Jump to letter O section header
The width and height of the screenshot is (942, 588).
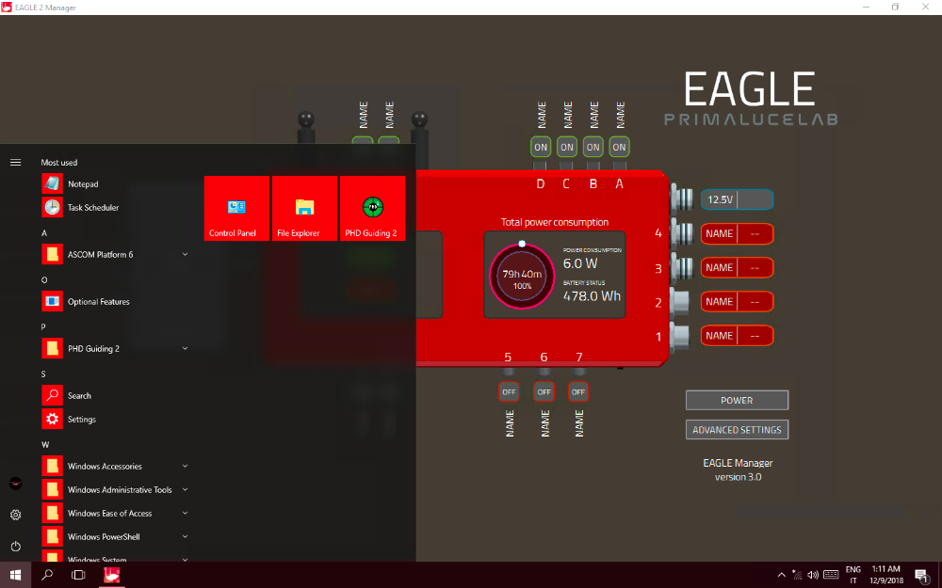click(44, 280)
